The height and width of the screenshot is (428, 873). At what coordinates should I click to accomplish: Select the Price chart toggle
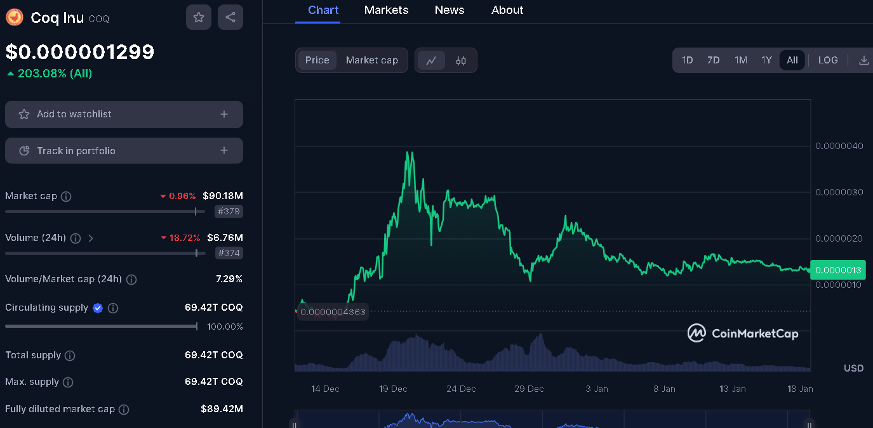(317, 60)
